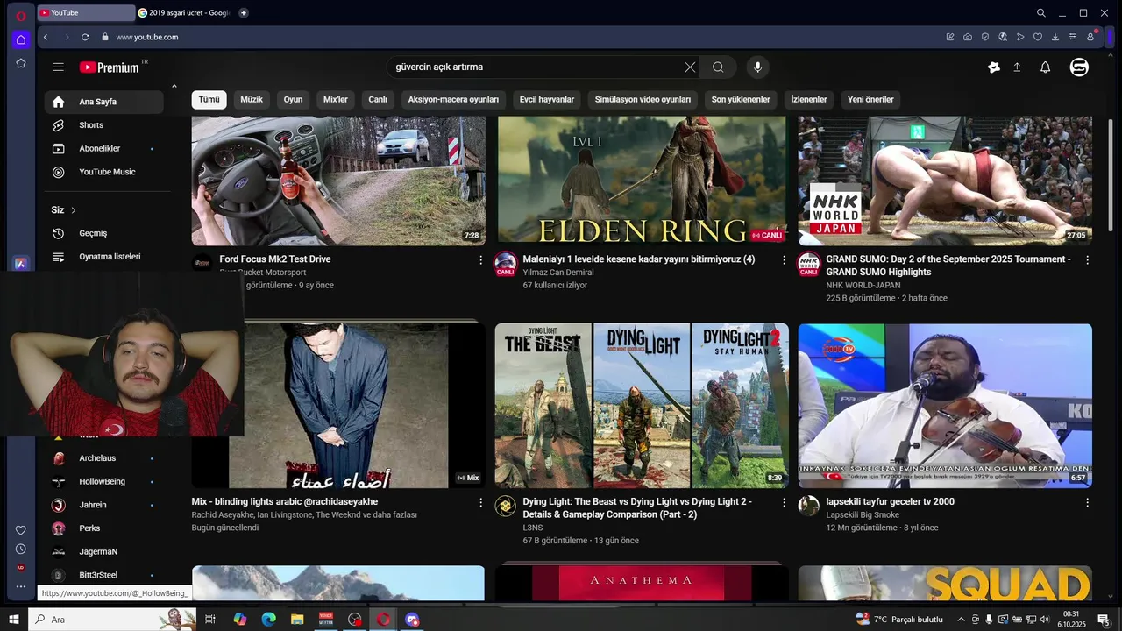Image resolution: width=1122 pixels, height=631 pixels.
Task: Open options for GRAND SUMO video
Action: coord(1088,260)
